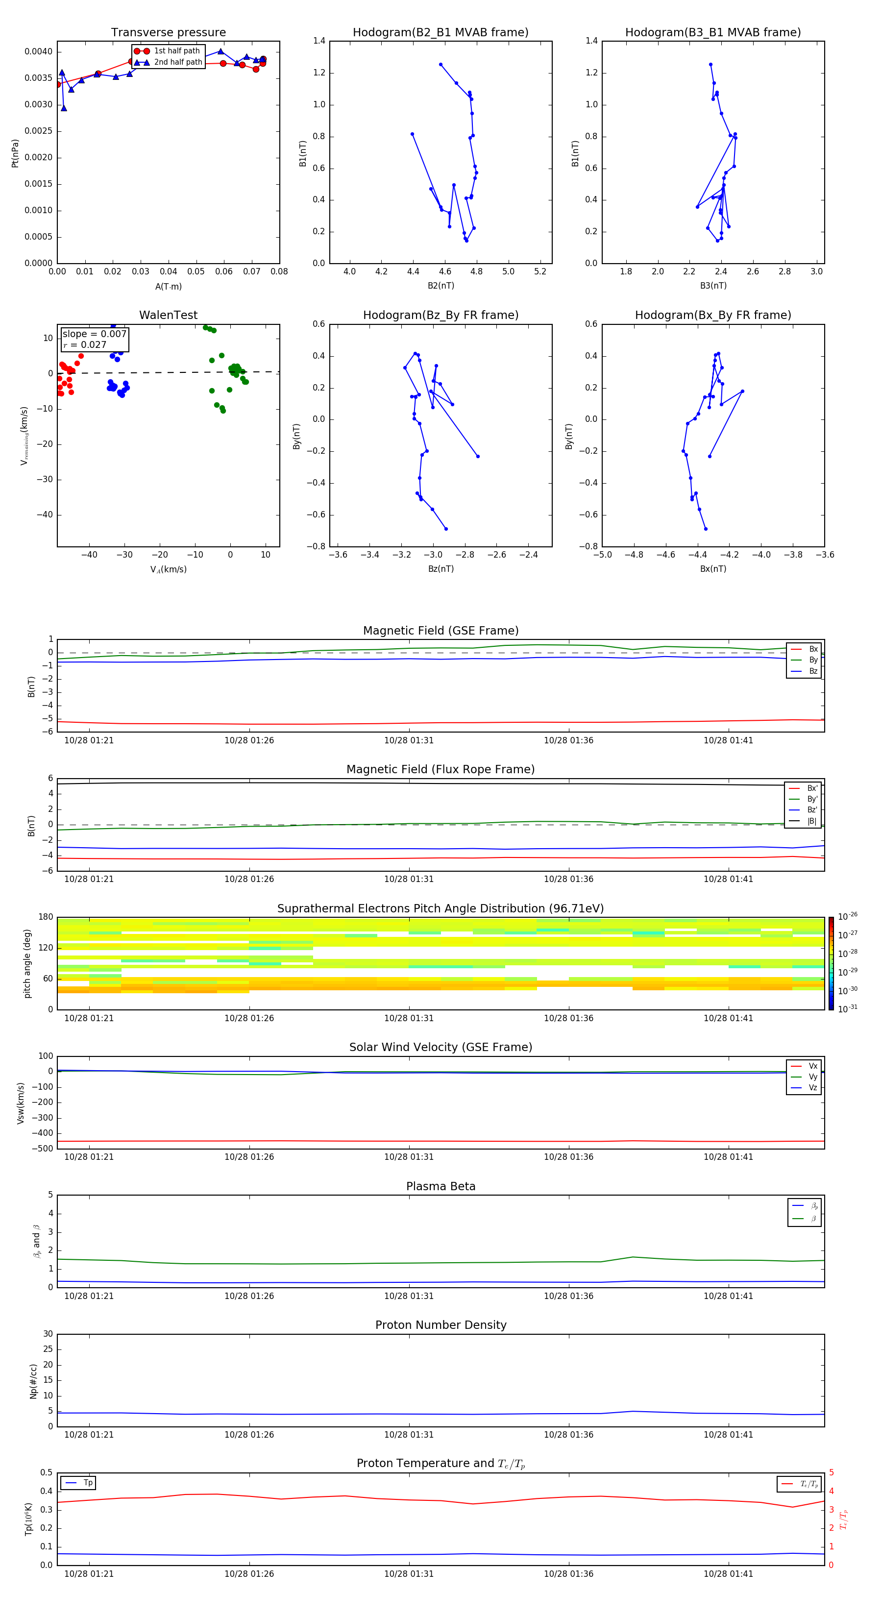Click the 'Solar Wind Velocity (GSE Frame)' title
This screenshot has width=882, height=1617.
[441, 1047]
